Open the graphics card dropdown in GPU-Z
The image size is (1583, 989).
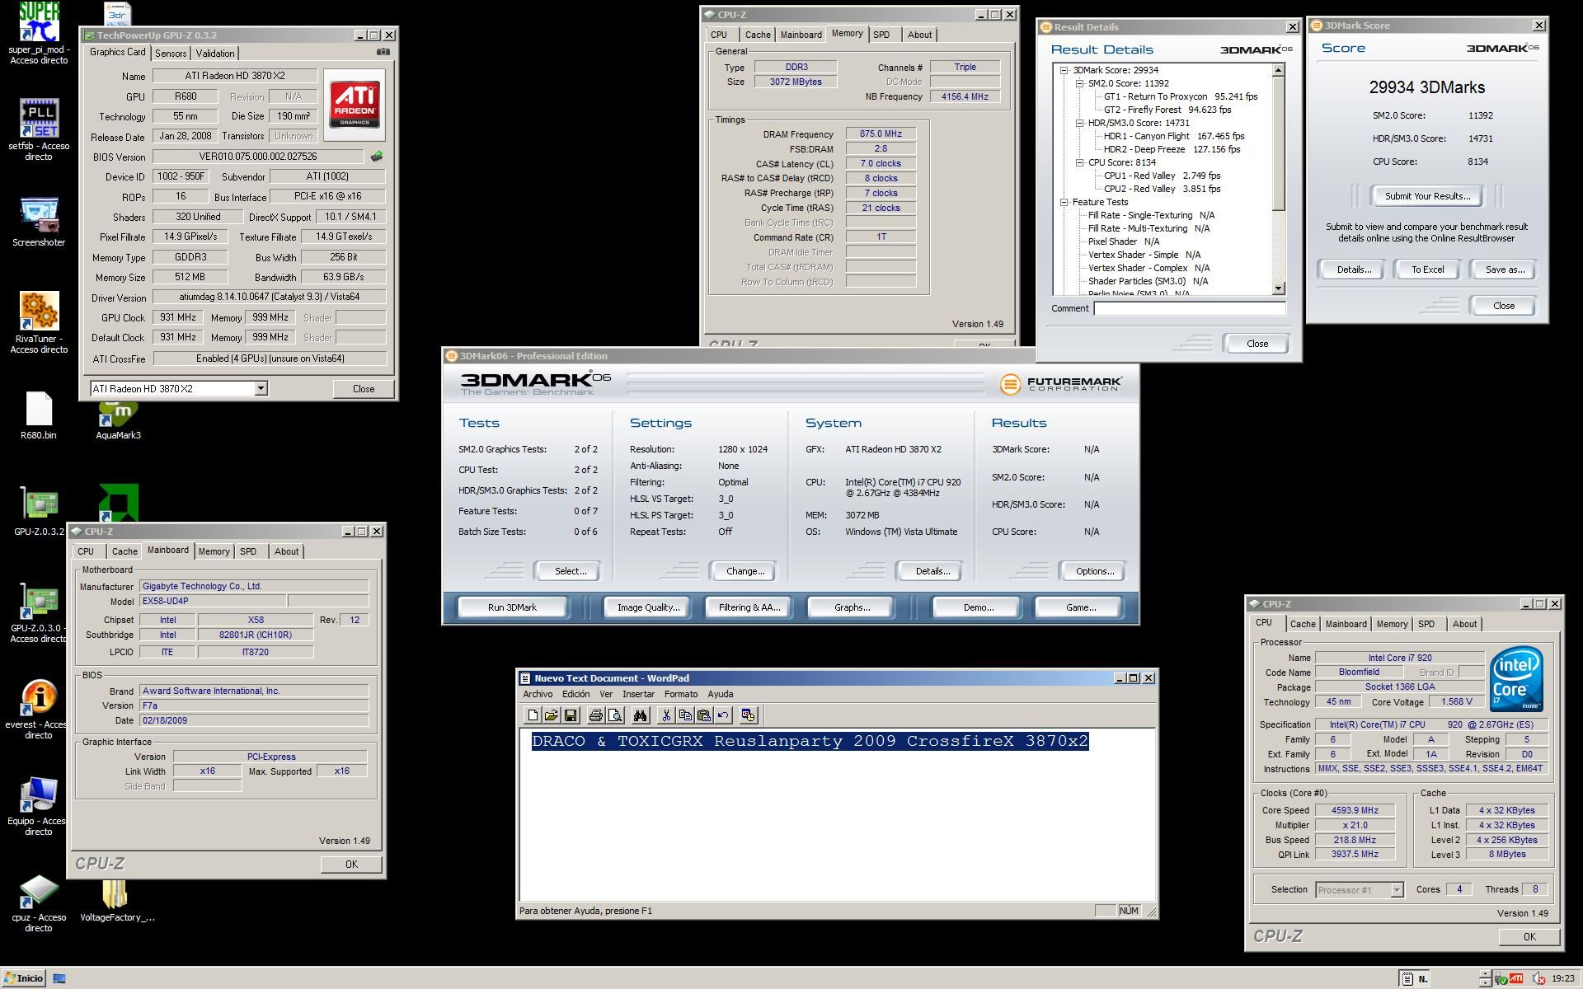point(261,388)
